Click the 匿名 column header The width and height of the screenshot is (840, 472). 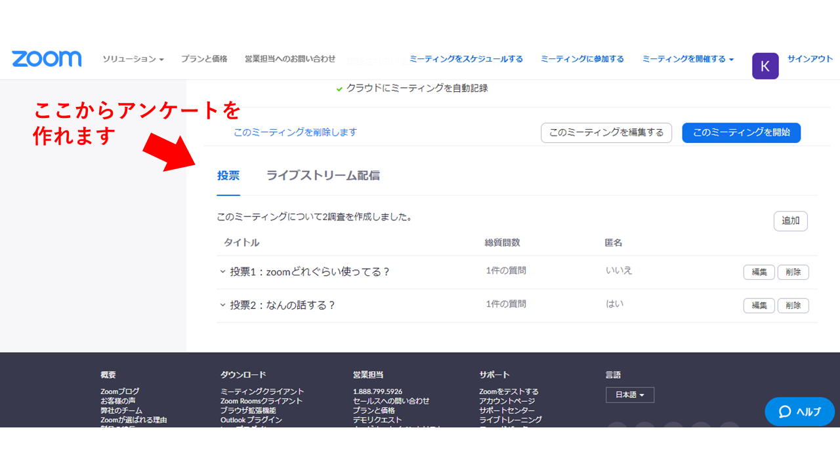coord(614,243)
